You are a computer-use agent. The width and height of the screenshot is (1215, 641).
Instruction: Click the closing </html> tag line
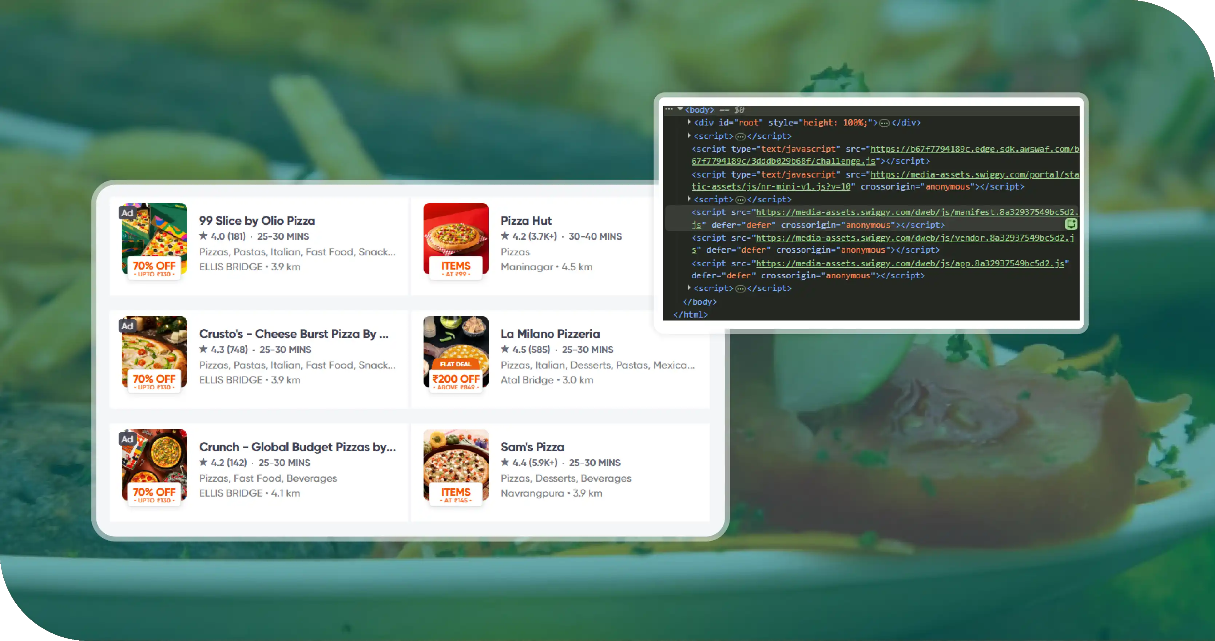click(691, 315)
